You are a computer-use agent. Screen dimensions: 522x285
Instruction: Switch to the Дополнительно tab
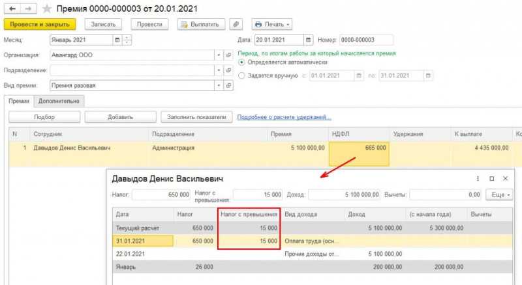(x=59, y=101)
